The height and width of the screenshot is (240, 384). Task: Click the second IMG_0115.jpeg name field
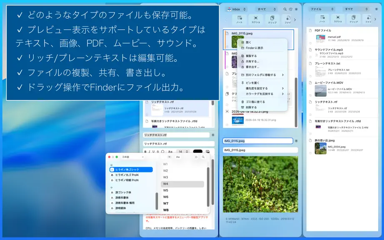click(x=260, y=150)
